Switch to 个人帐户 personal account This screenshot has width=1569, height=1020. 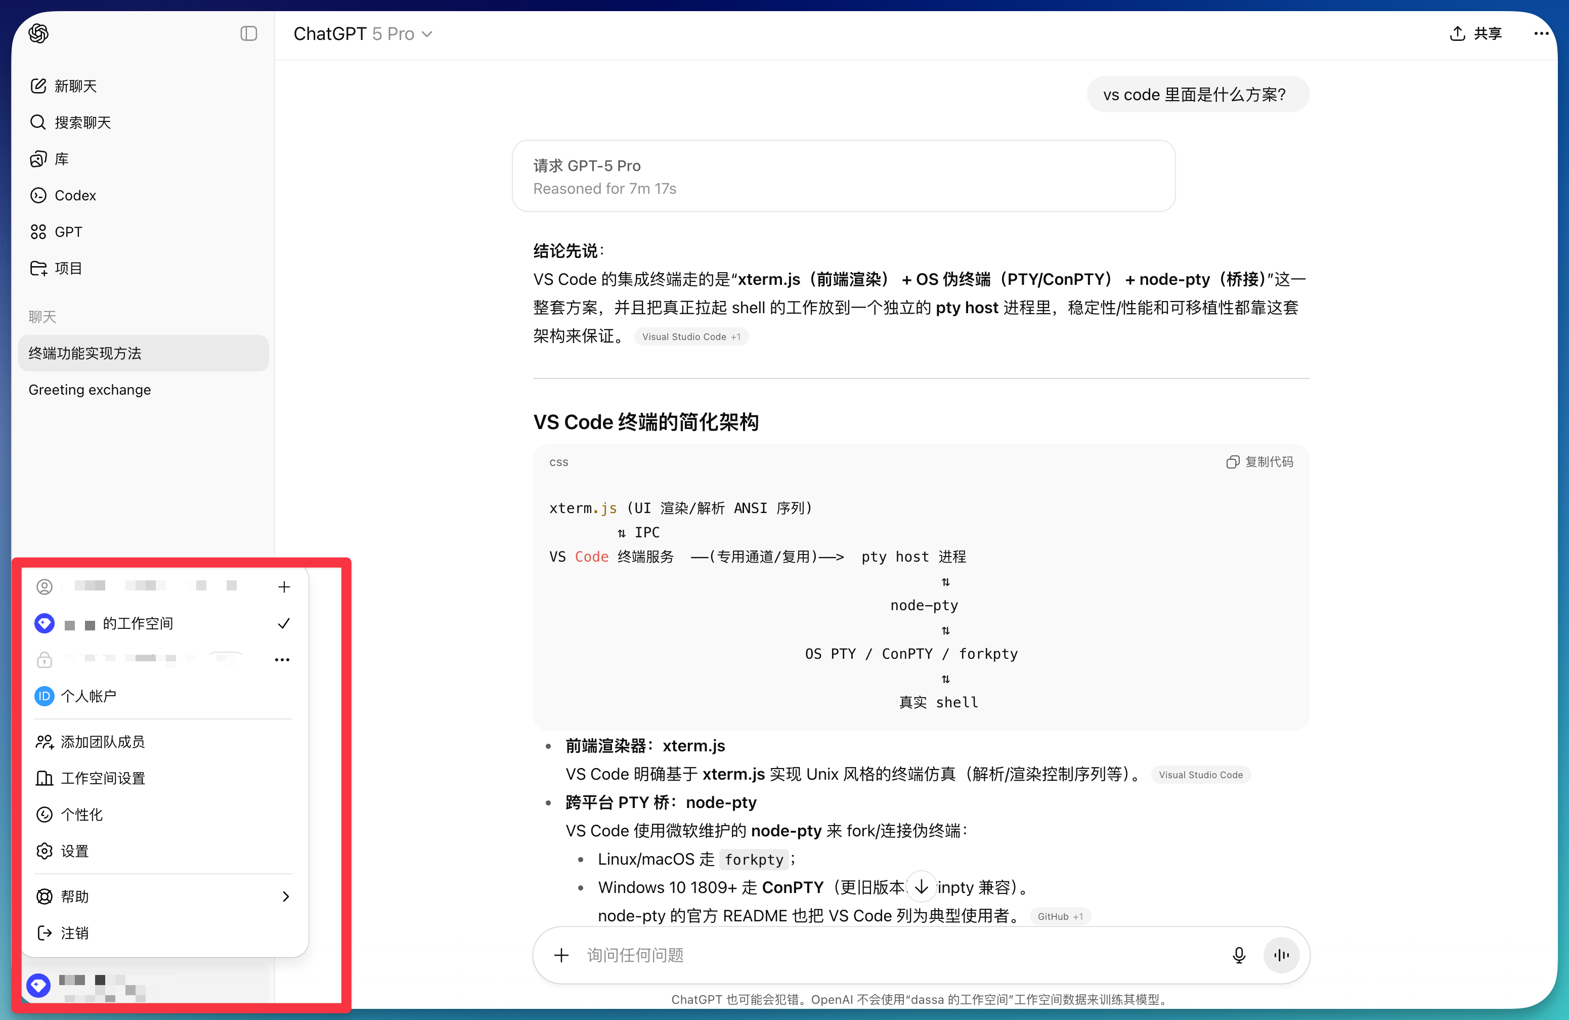point(89,696)
